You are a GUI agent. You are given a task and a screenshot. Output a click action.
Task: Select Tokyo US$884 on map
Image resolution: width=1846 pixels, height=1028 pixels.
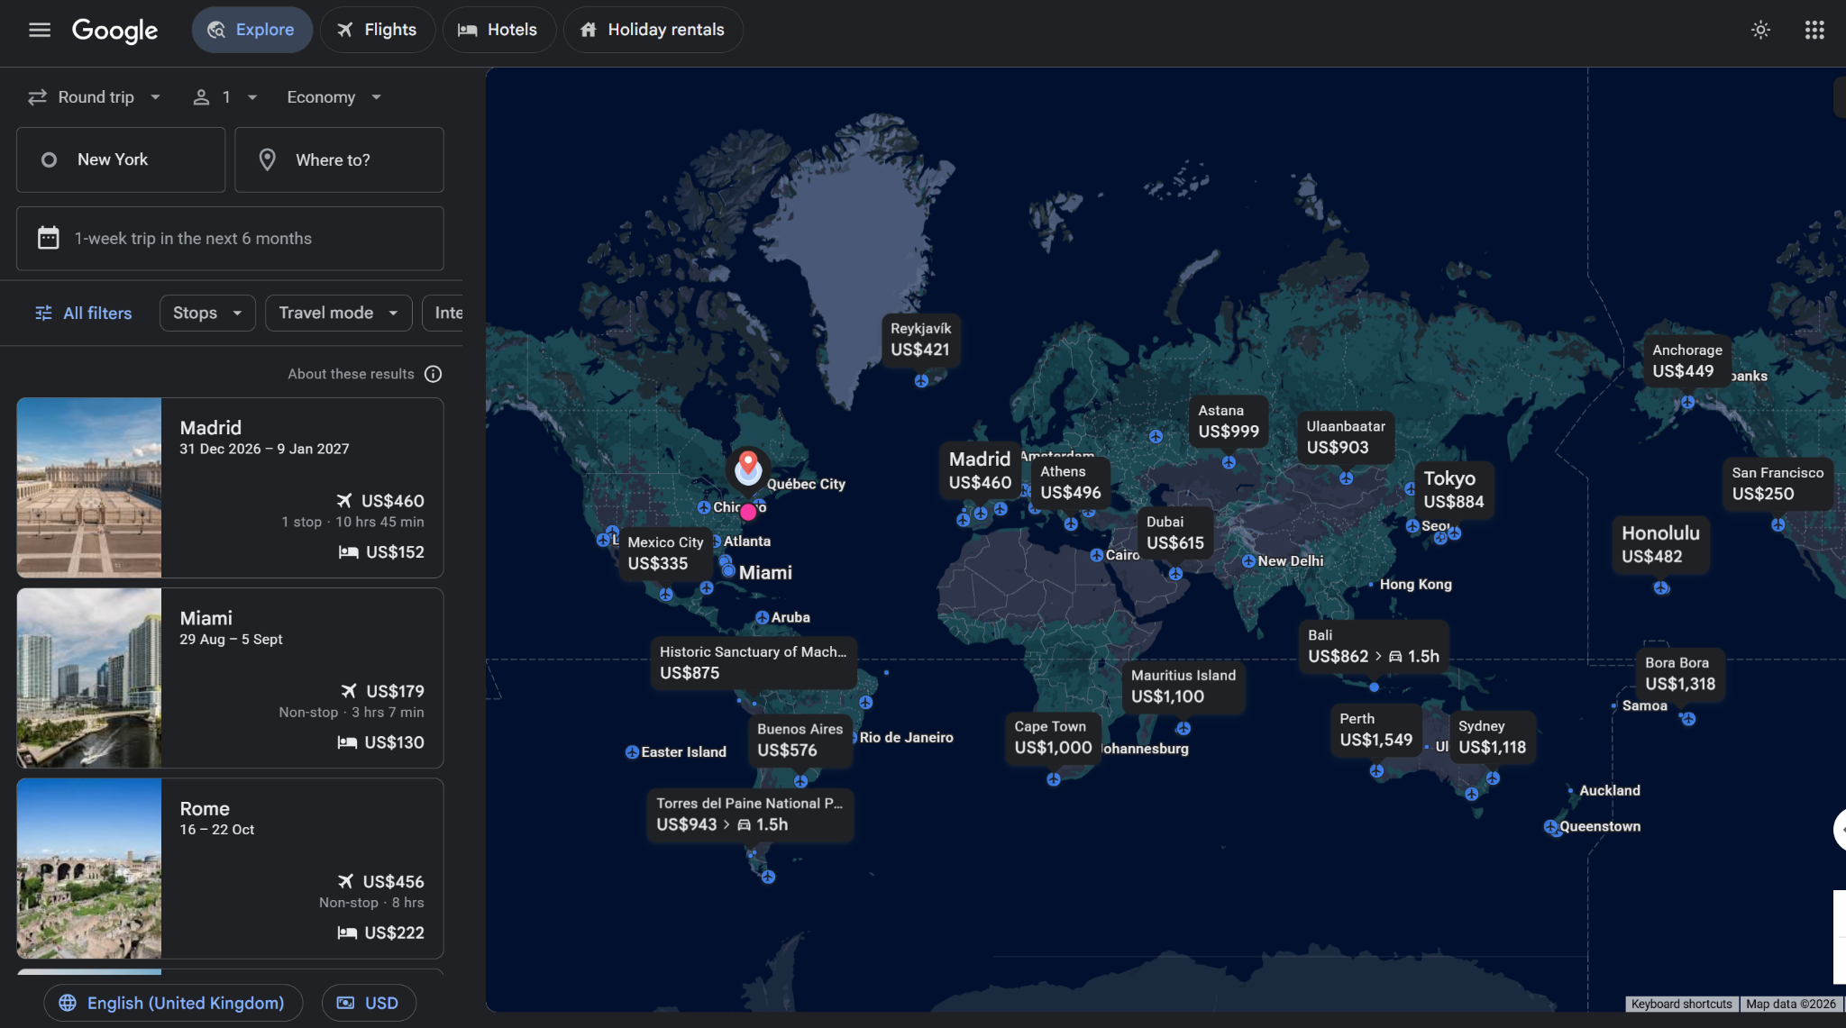pyautogui.click(x=1453, y=489)
